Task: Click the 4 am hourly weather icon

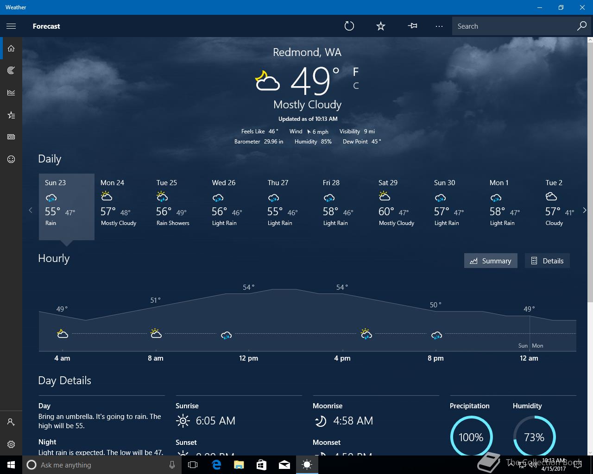Action: pyautogui.click(x=63, y=334)
